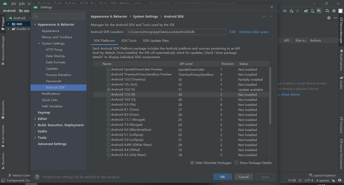Uncheck Android 12.0 (S) checkbox
The height and width of the screenshot is (185, 344).
pyautogui.click(x=109, y=89)
